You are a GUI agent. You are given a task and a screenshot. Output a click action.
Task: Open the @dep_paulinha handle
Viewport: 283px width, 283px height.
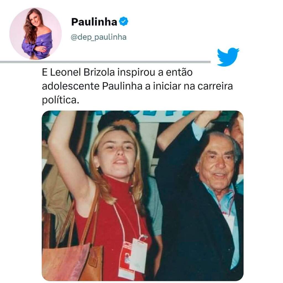[x=99, y=37]
